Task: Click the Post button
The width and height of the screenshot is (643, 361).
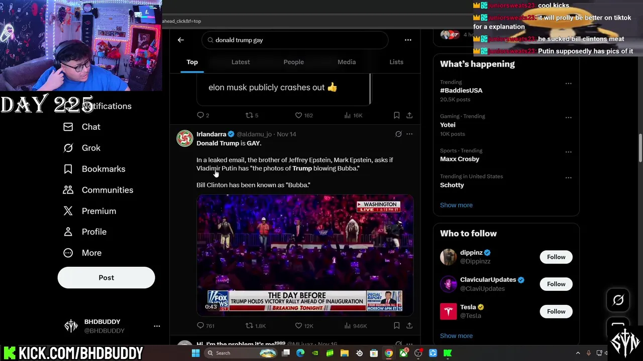Action: point(106,278)
